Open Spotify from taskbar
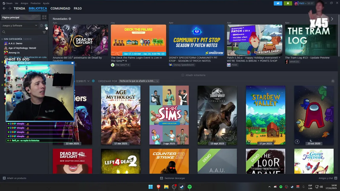 (x=190, y=187)
